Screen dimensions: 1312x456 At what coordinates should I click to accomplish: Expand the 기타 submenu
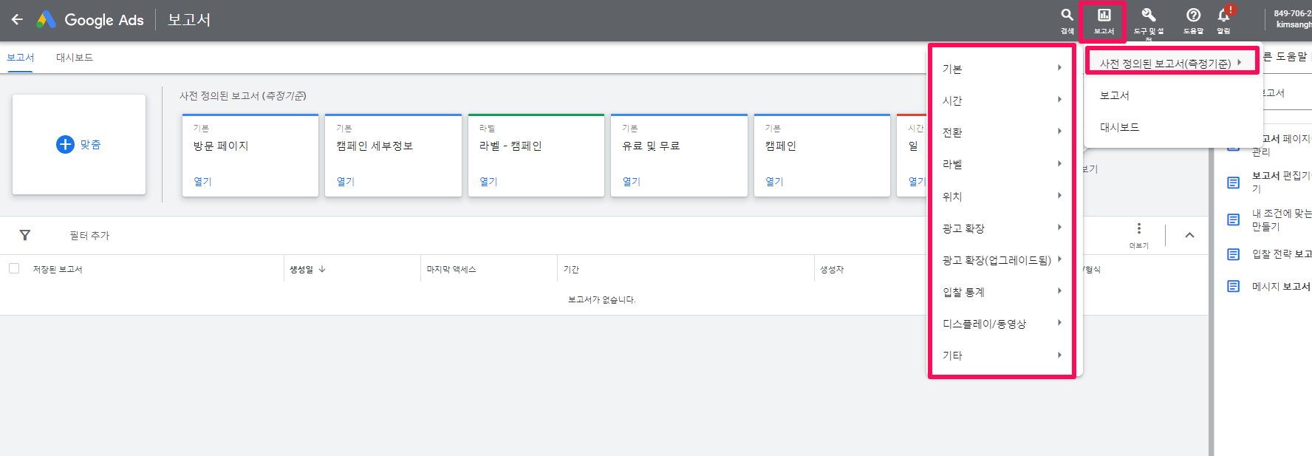[1001, 355]
